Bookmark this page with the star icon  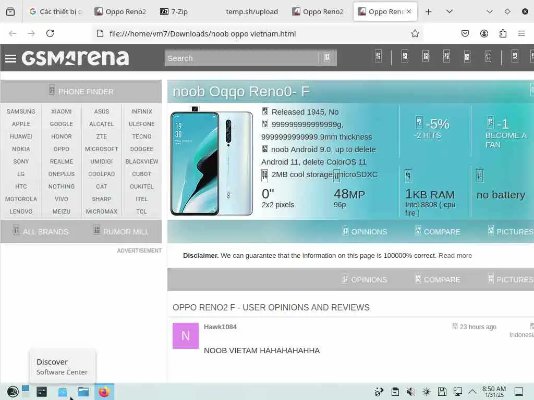pyautogui.click(x=415, y=33)
